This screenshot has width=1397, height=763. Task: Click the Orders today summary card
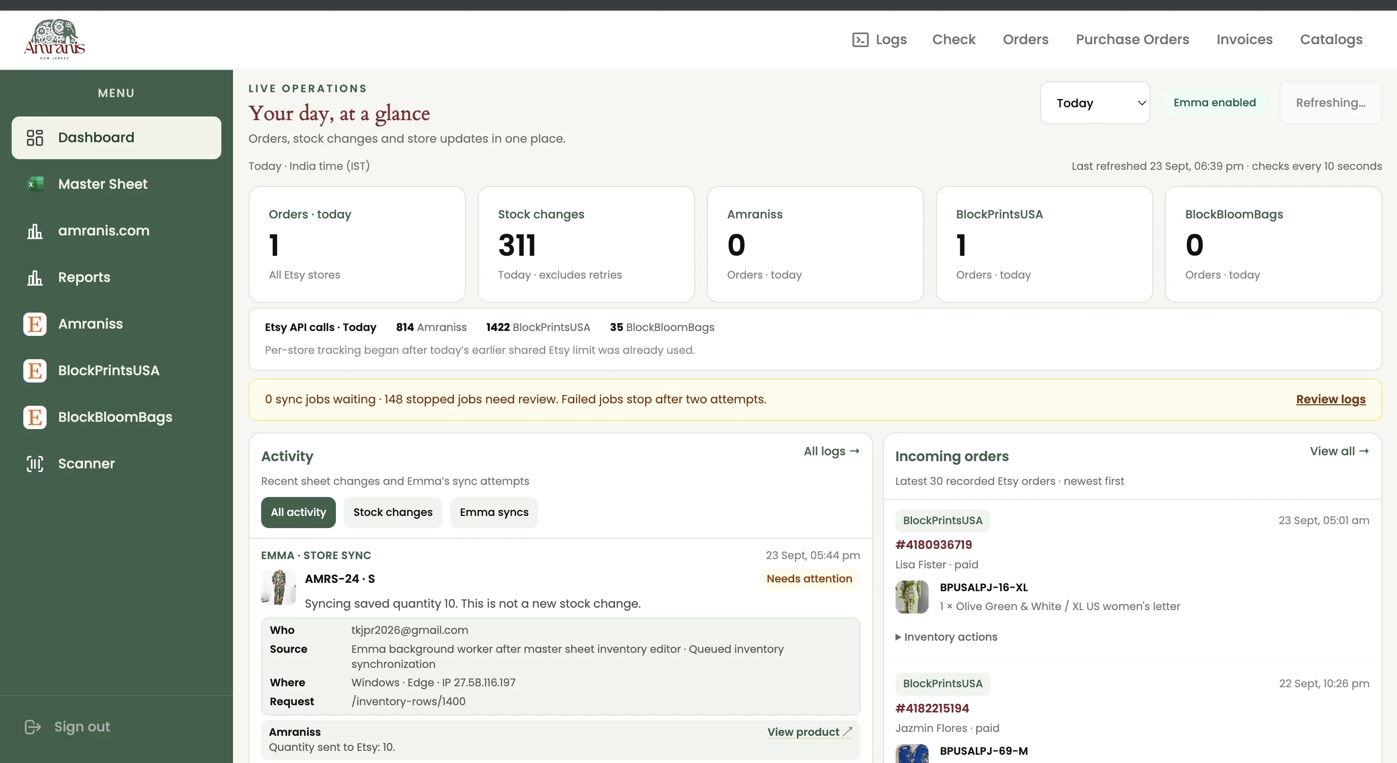coord(357,245)
